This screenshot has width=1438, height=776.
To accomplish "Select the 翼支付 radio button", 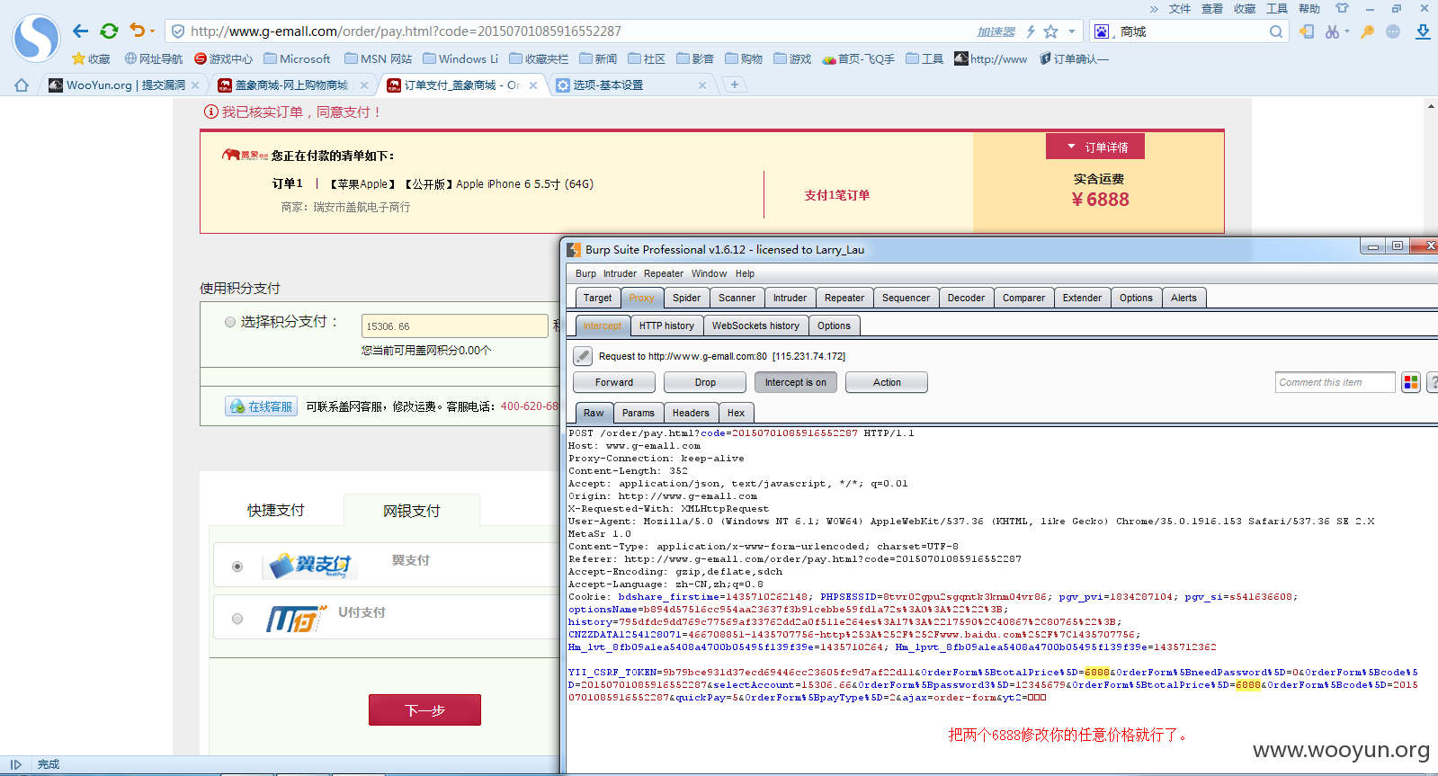I will click(237, 566).
